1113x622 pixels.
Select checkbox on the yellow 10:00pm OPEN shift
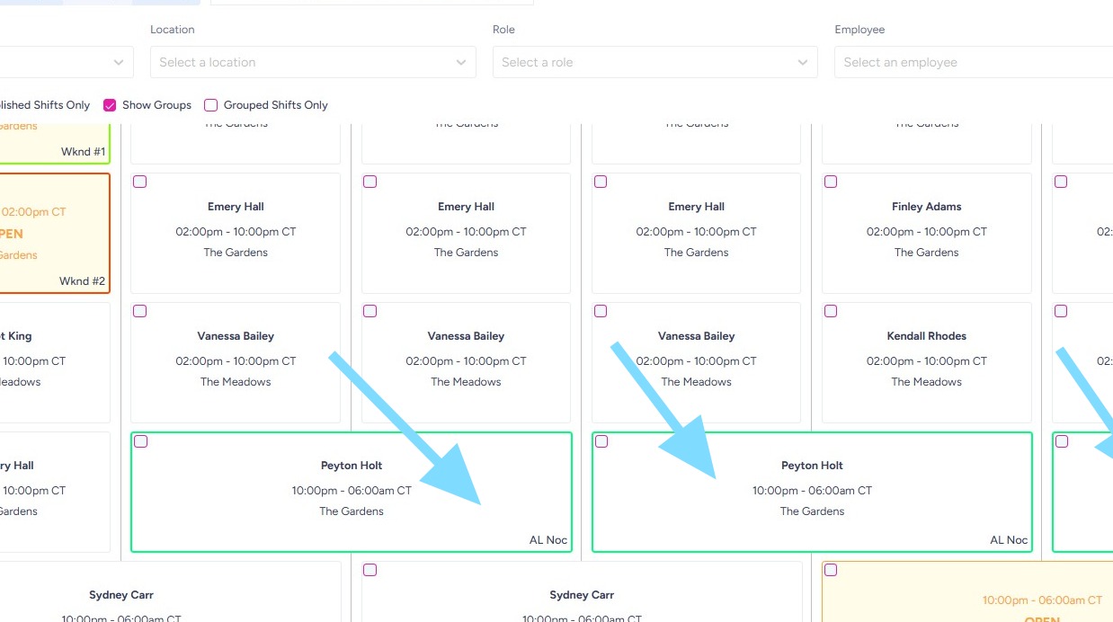(x=831, y=570)
